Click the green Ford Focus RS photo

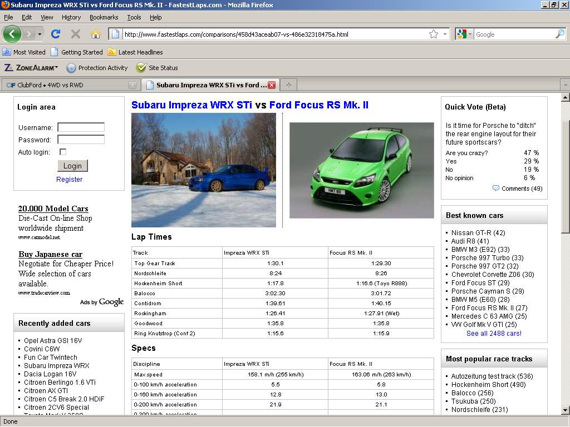click(361, 170)
